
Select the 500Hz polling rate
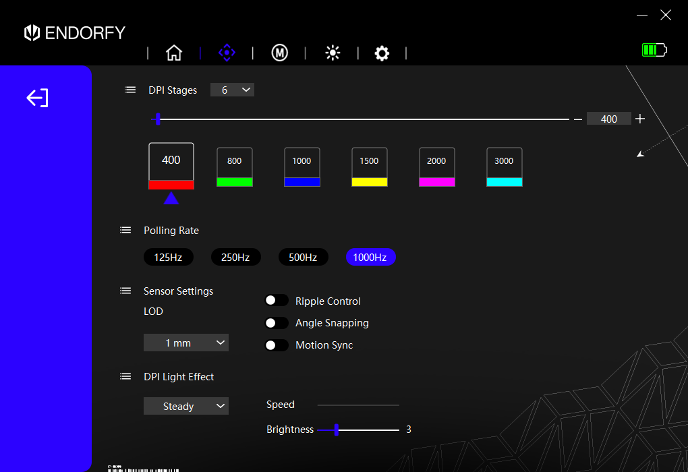click(x=303, y=257)
